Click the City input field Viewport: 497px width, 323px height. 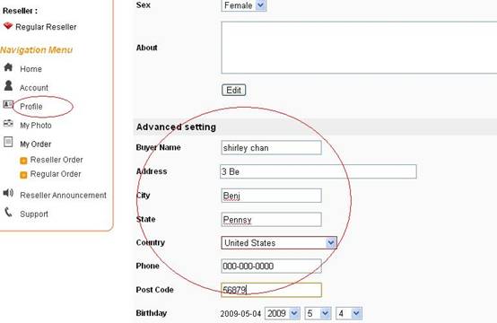pos(271,196)
